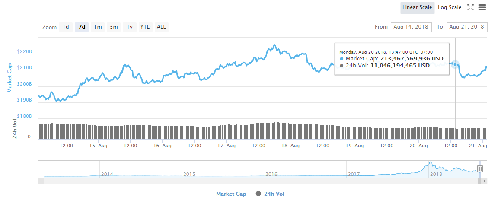Click the navigator left scroll arrow
The image size is (501, 200).
click(41, 181)
